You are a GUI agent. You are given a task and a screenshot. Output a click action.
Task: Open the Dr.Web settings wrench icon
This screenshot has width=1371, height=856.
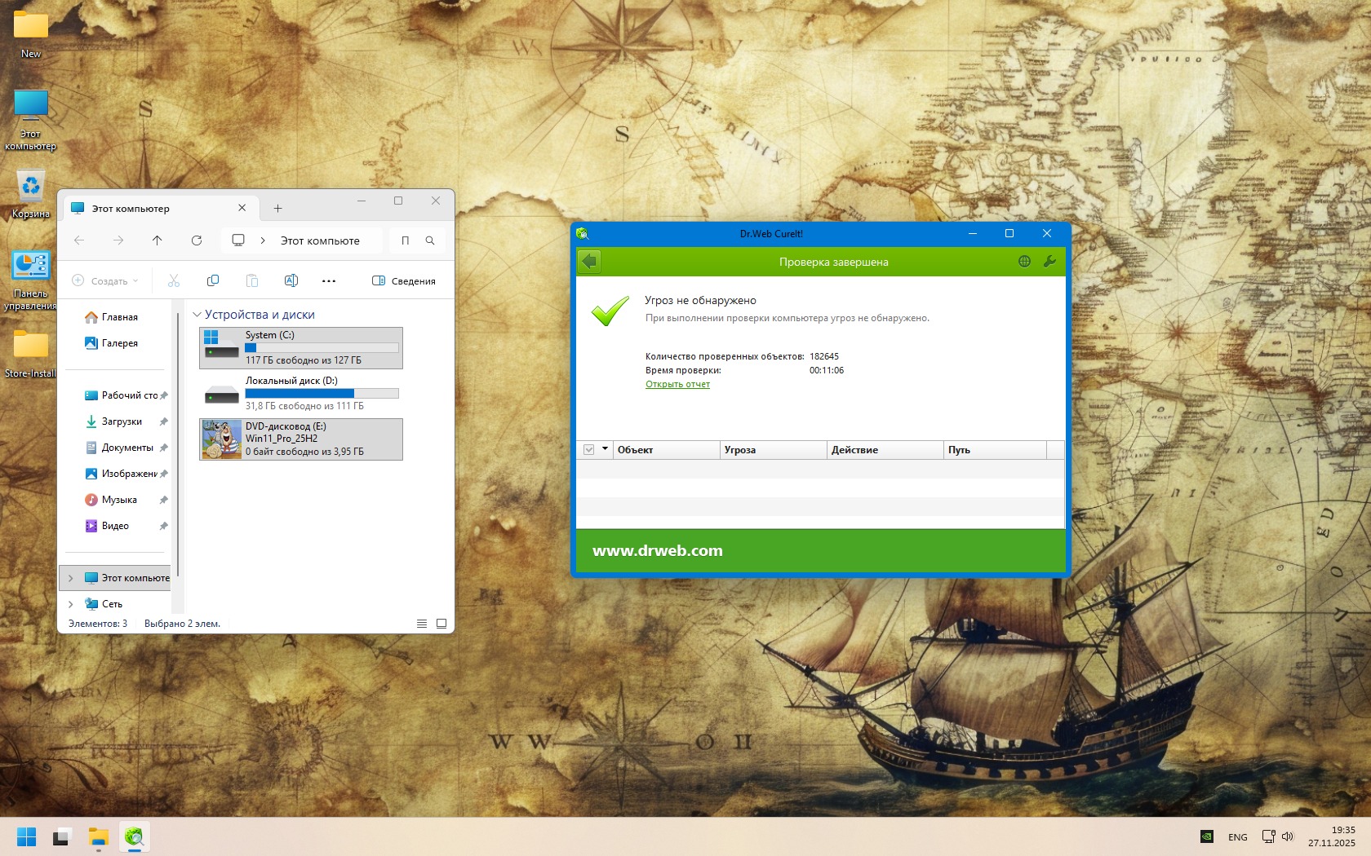(1049, 262)
